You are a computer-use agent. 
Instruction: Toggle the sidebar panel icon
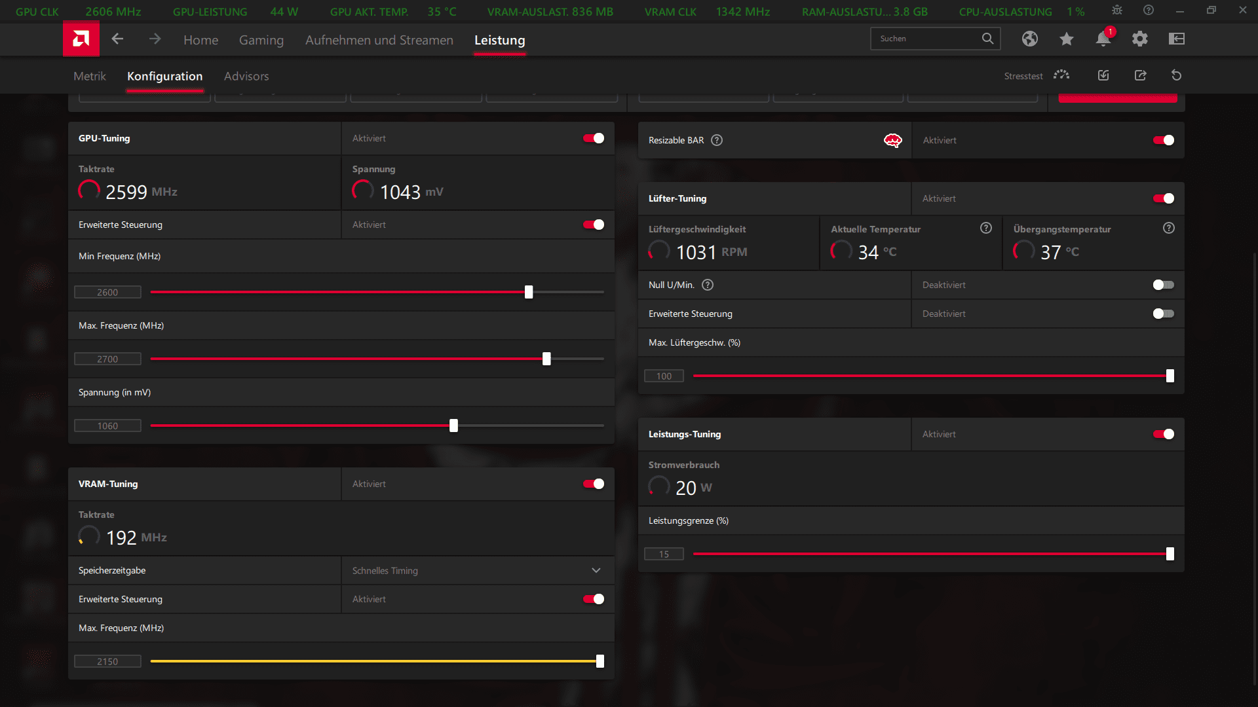[x=1177, y=39]
